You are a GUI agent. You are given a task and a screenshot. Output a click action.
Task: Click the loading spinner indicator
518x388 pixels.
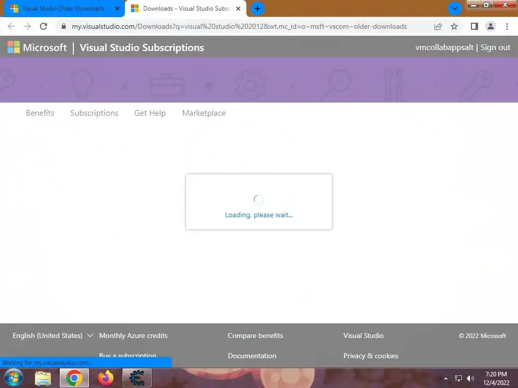point(258,199)
